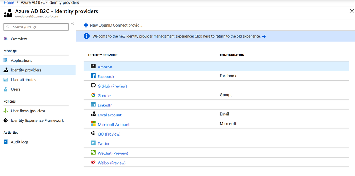Click the Amazon logo icon

(x=93, y=66)
